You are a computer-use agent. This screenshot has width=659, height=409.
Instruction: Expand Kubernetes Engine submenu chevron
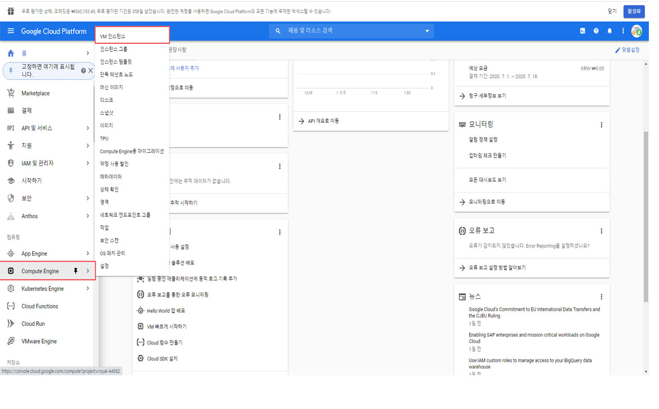(x=88, y=289)
